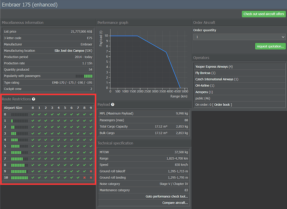Click the Range value 1,825-4,700 km
This screenshot has width=287, height=209.
pos(177,158)
